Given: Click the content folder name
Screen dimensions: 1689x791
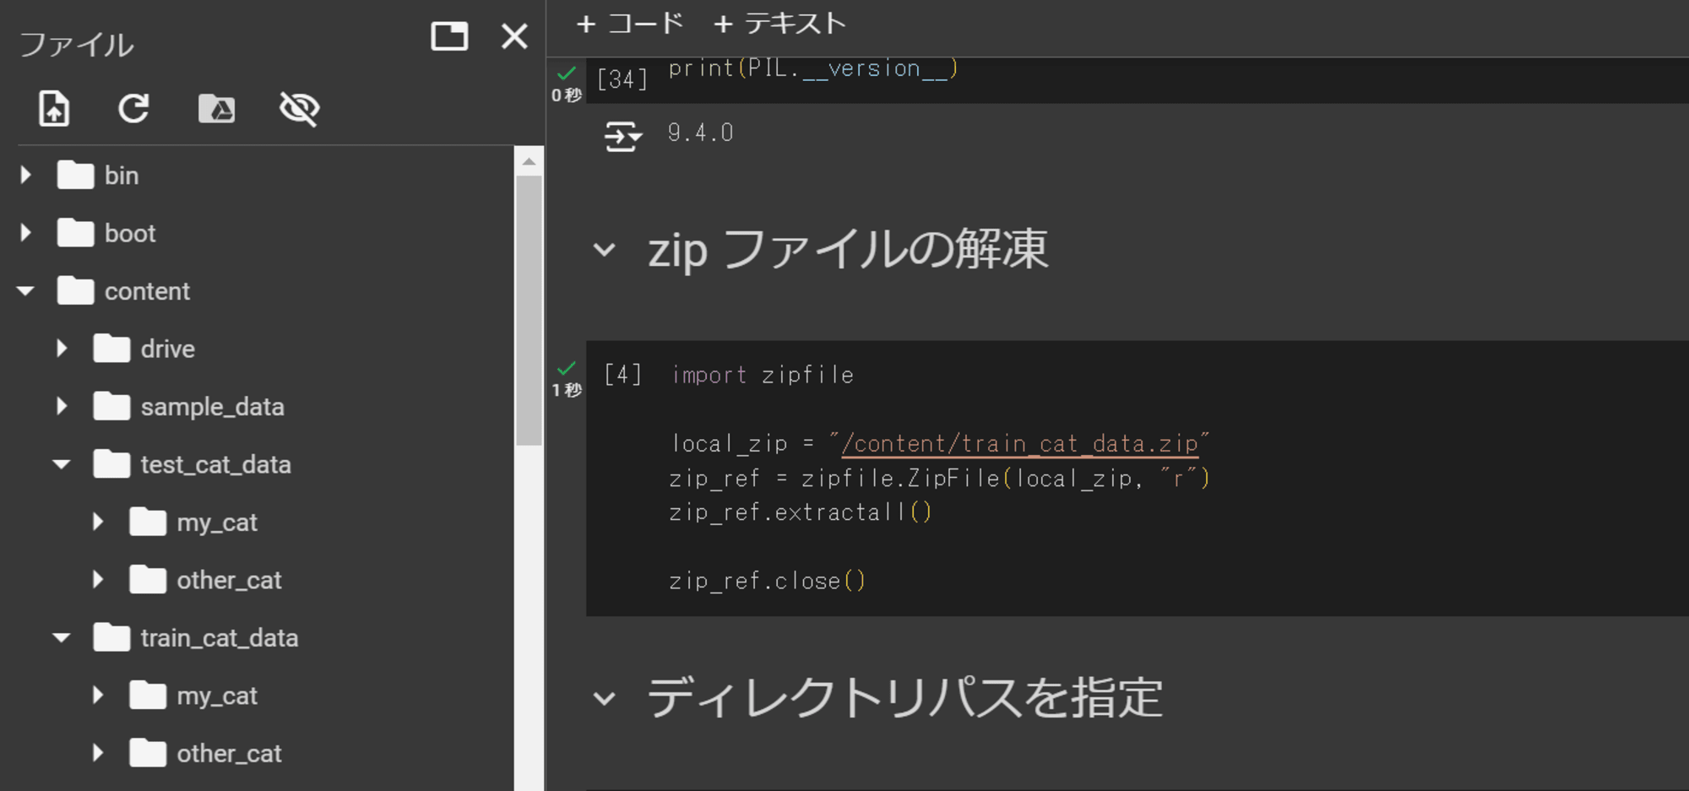Looking at the screenshot, I should point(147,291).
